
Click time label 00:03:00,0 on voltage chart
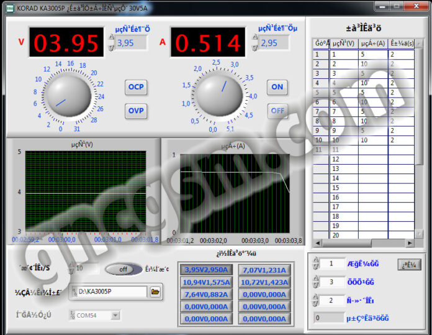(x=61, y=239)
